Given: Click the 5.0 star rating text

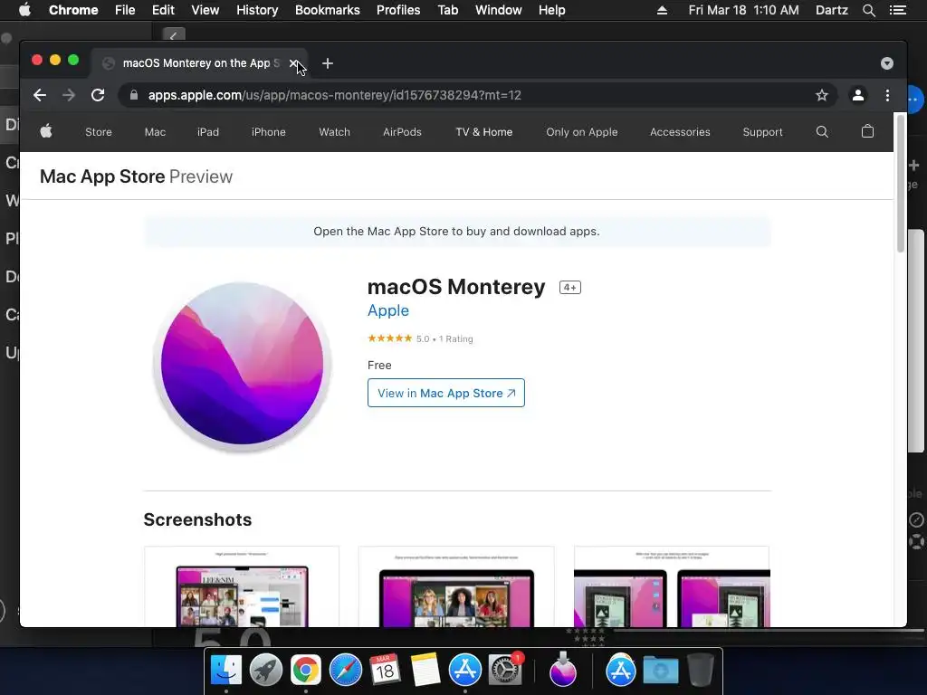Looking at the screenshot, I should [423, 338].
